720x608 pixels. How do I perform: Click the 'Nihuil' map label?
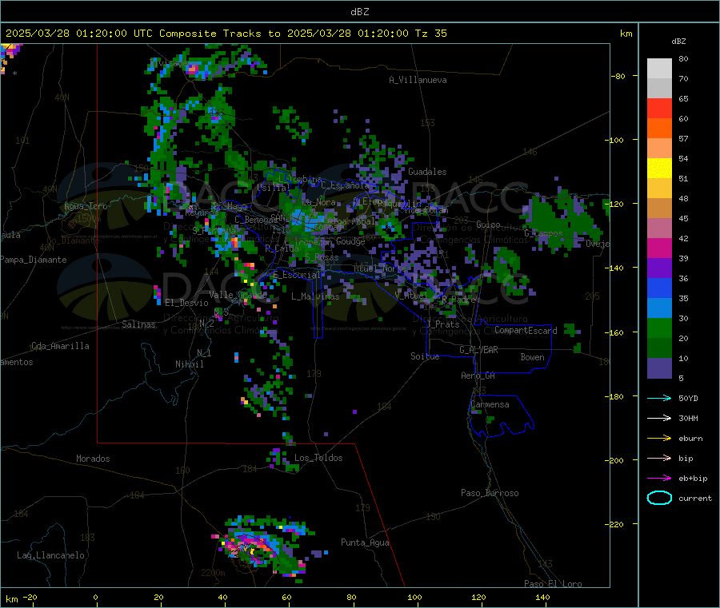(x=190, y=364)
